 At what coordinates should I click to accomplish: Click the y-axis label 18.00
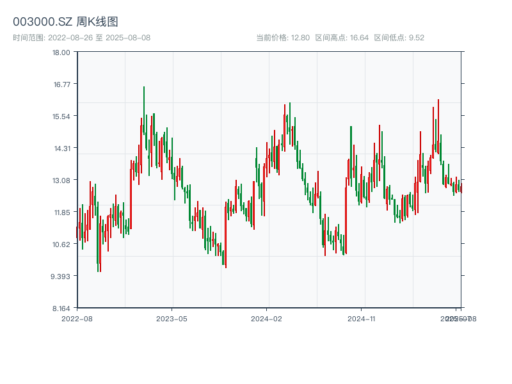tap(61, 52)
